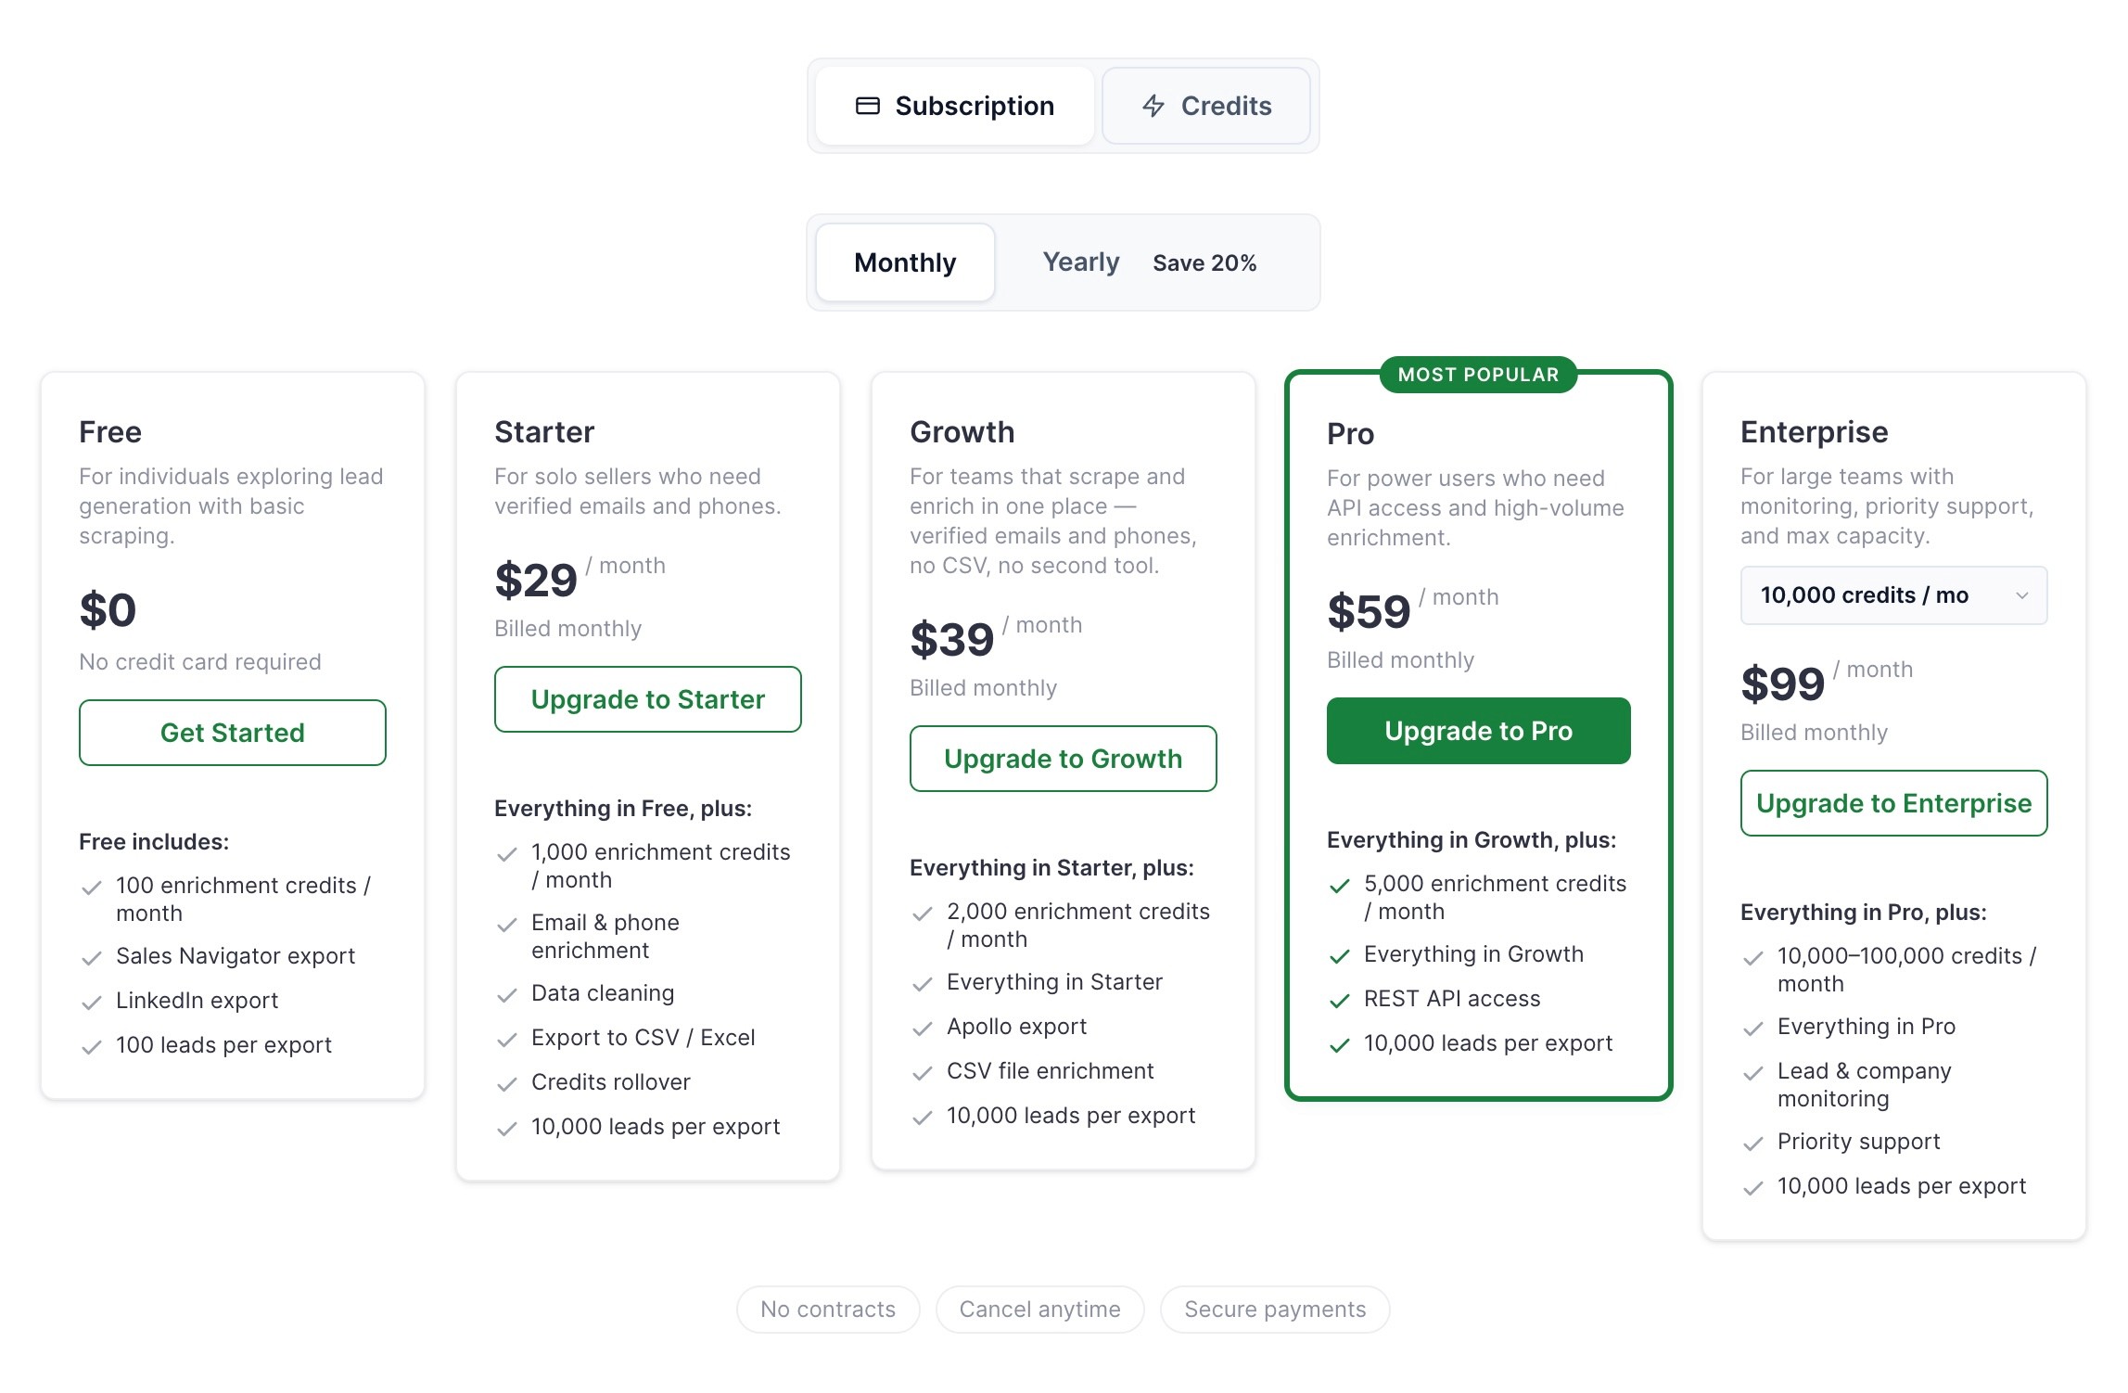Click the checkmark beside Everything in Growth
The width and height of the screenshot is (2128, 1393).
(x=1340, y=956)
